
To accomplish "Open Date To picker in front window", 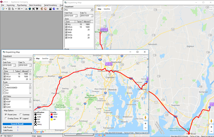I will [x=30, y=65].
